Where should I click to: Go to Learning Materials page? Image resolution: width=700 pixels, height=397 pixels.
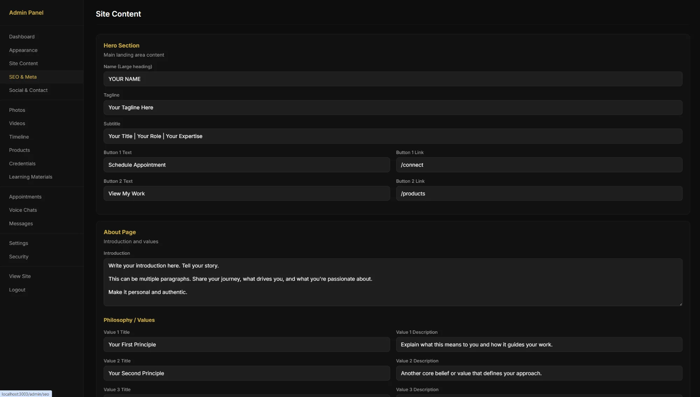tap(30, 177)
